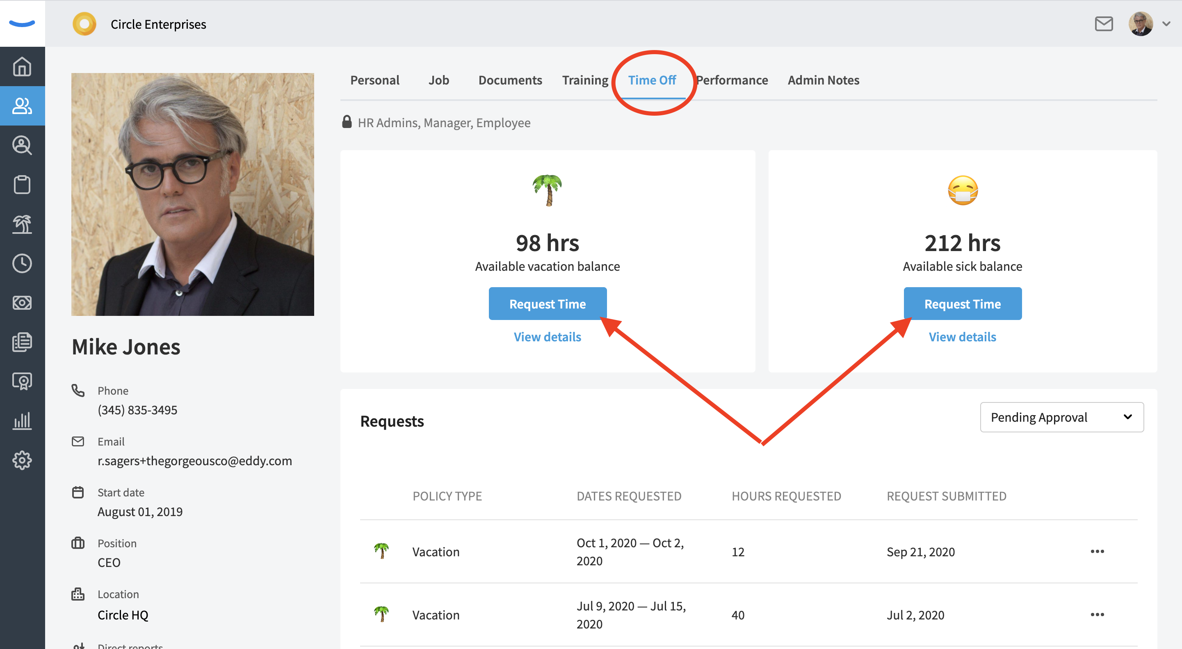Image resolution: width=1182 pixels, height=649 pixels.
Task: Open the Personal tab
Action: (x=374, y=79)
